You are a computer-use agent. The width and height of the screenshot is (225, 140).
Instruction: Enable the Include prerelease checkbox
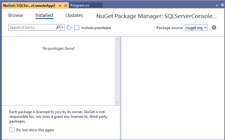tap(77, 27)
